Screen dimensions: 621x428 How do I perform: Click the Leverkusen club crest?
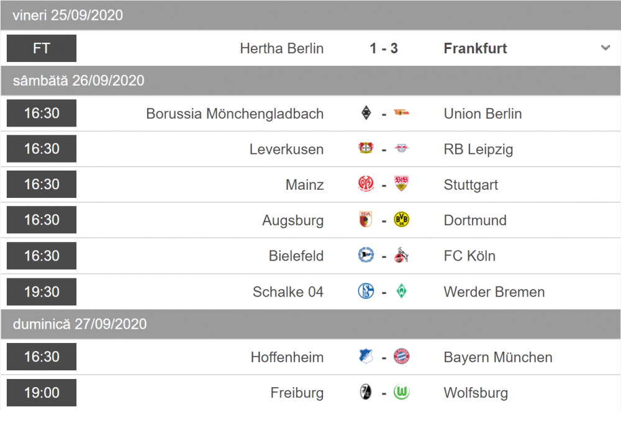[366, 149]
